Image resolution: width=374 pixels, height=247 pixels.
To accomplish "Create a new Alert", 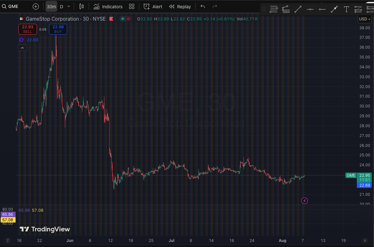I will click(153, 7).
